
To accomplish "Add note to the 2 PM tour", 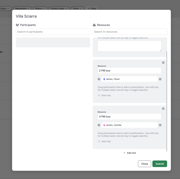I will coord(104,95).
